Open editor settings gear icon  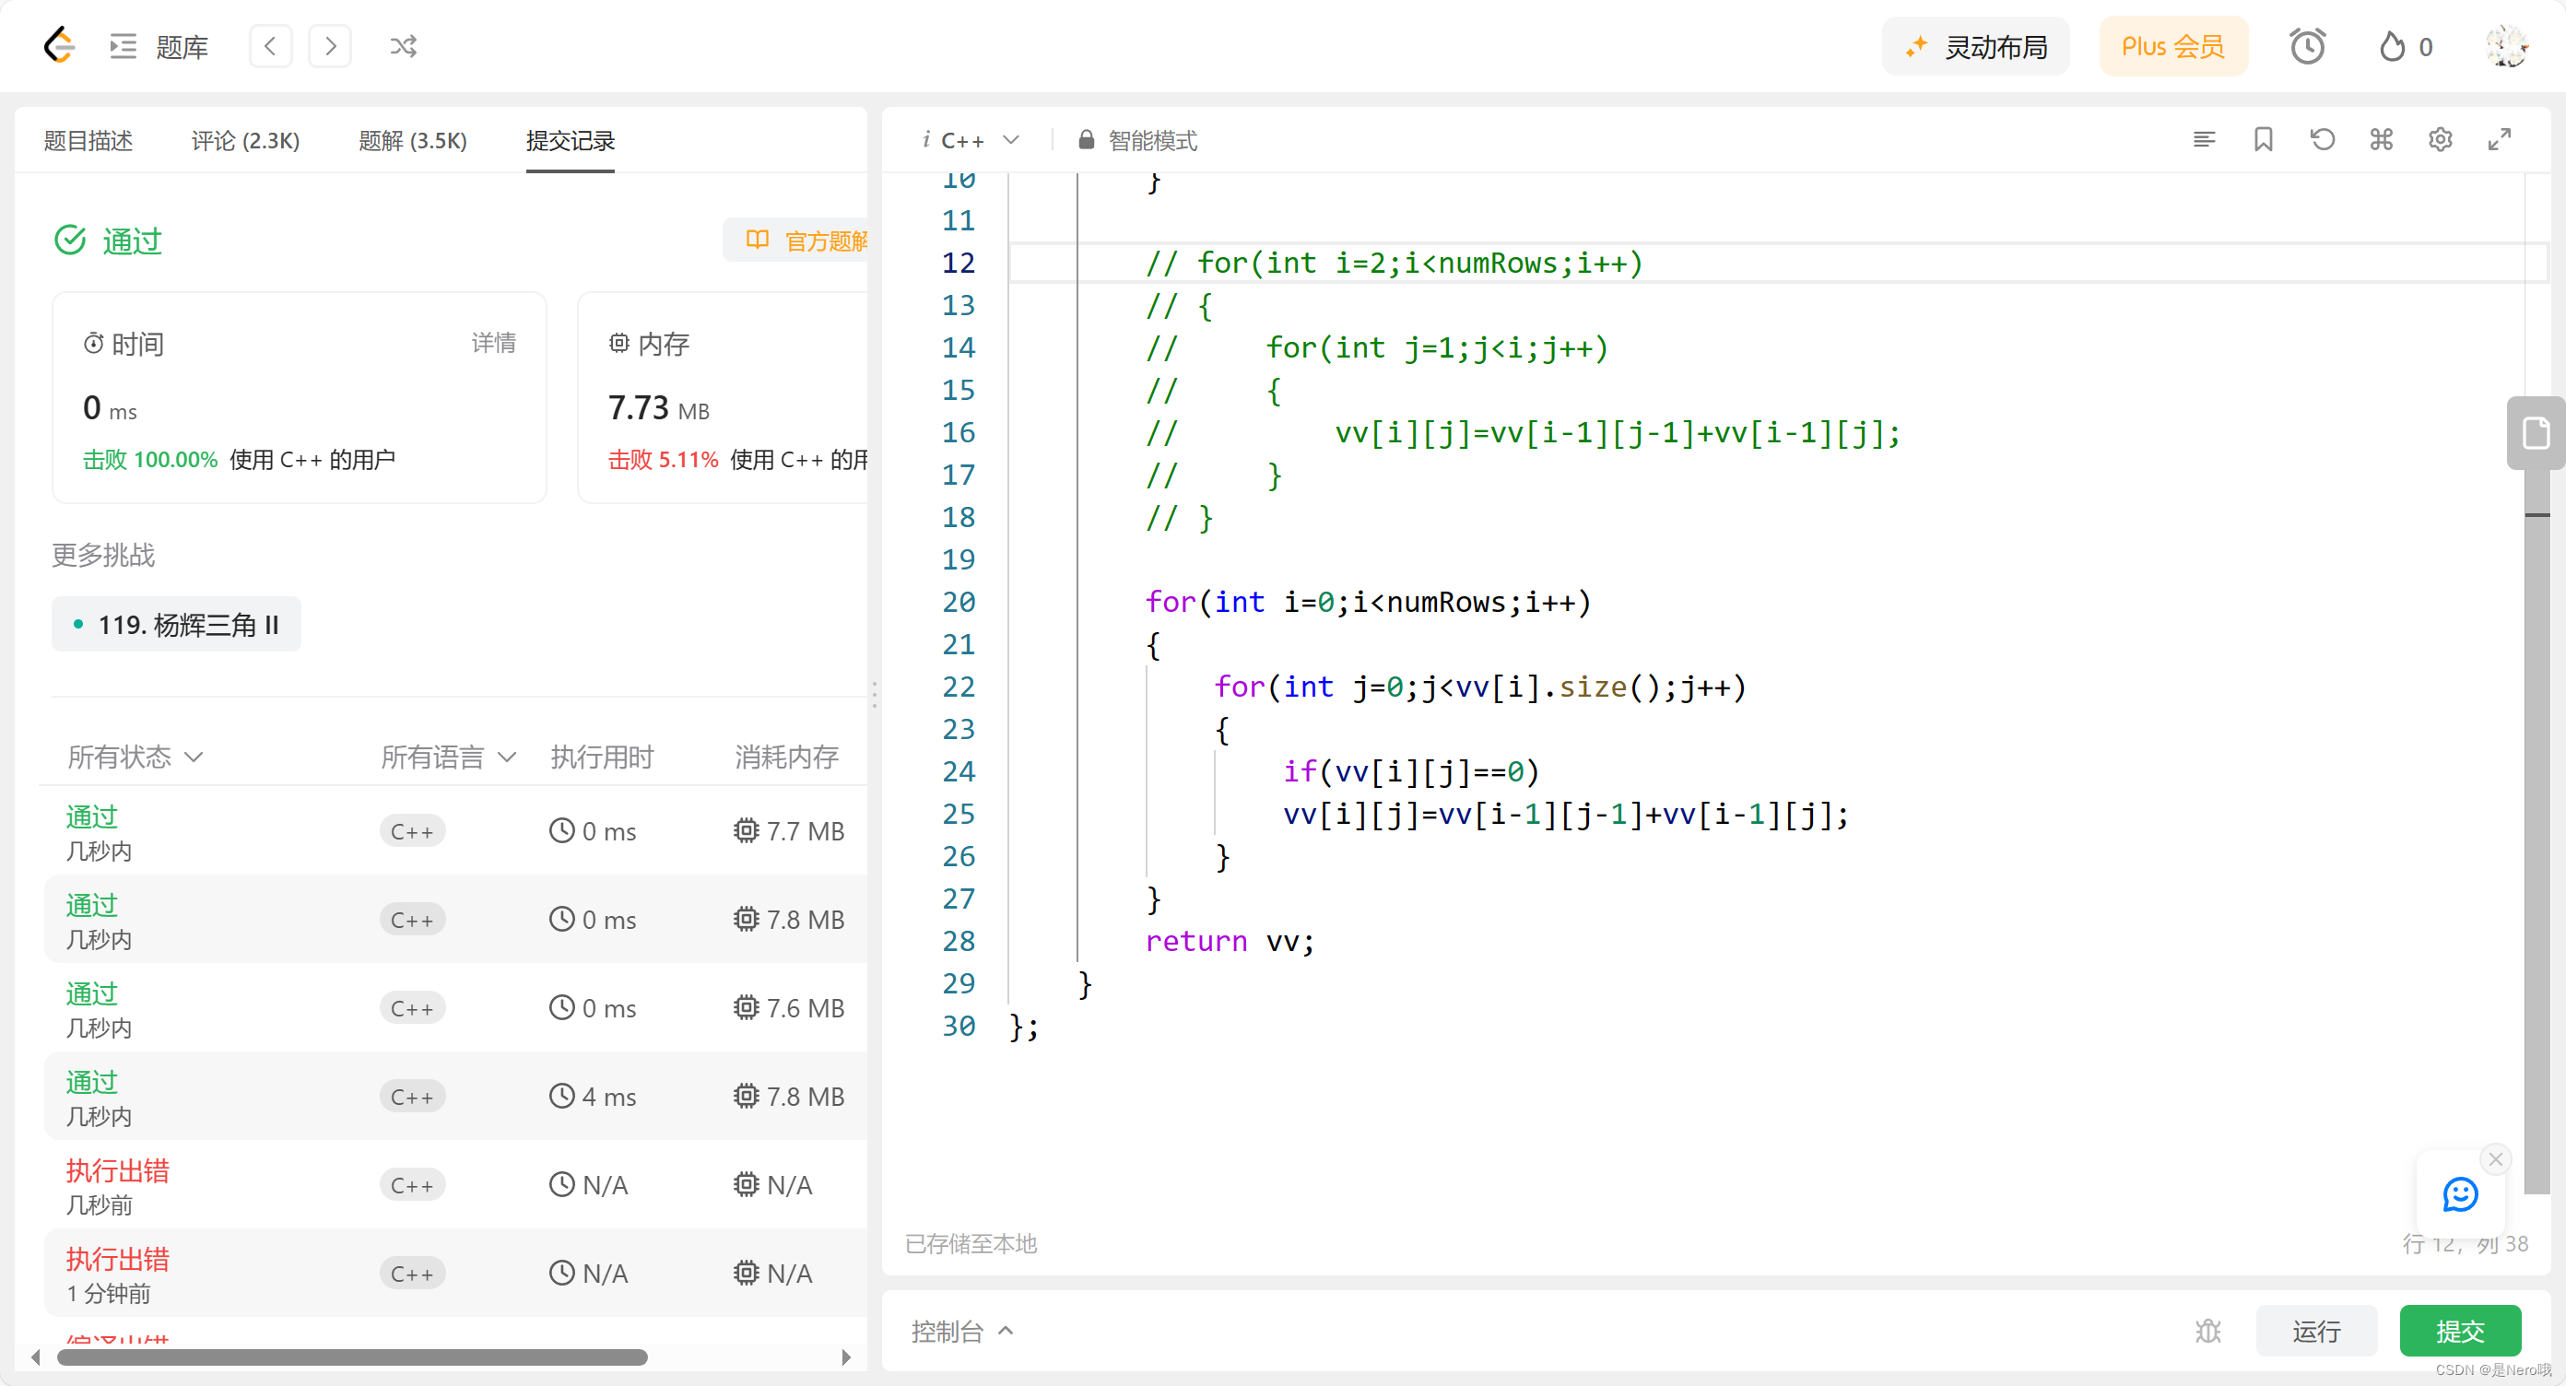tap(2440, 139)
